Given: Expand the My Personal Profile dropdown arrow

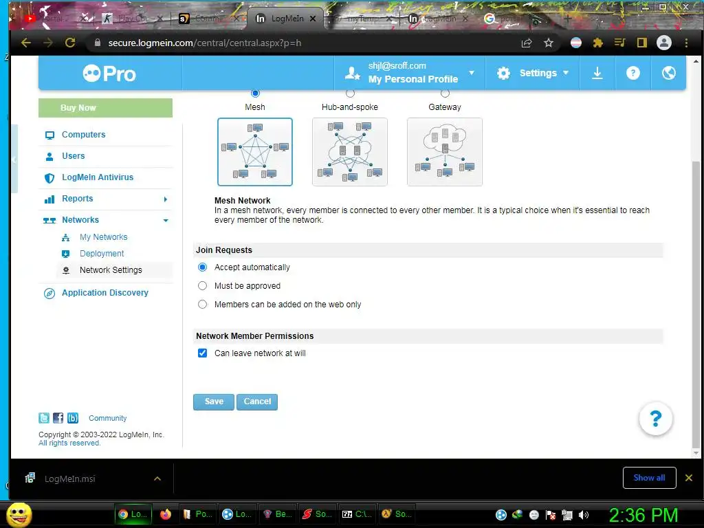Looking at the screenshot, I should 472,72.
